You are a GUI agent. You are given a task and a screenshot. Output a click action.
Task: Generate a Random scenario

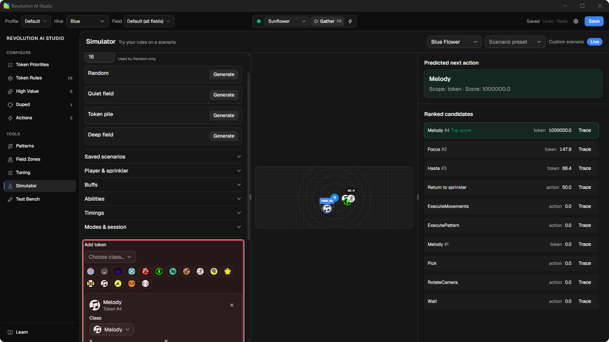[x=224, y=74]
